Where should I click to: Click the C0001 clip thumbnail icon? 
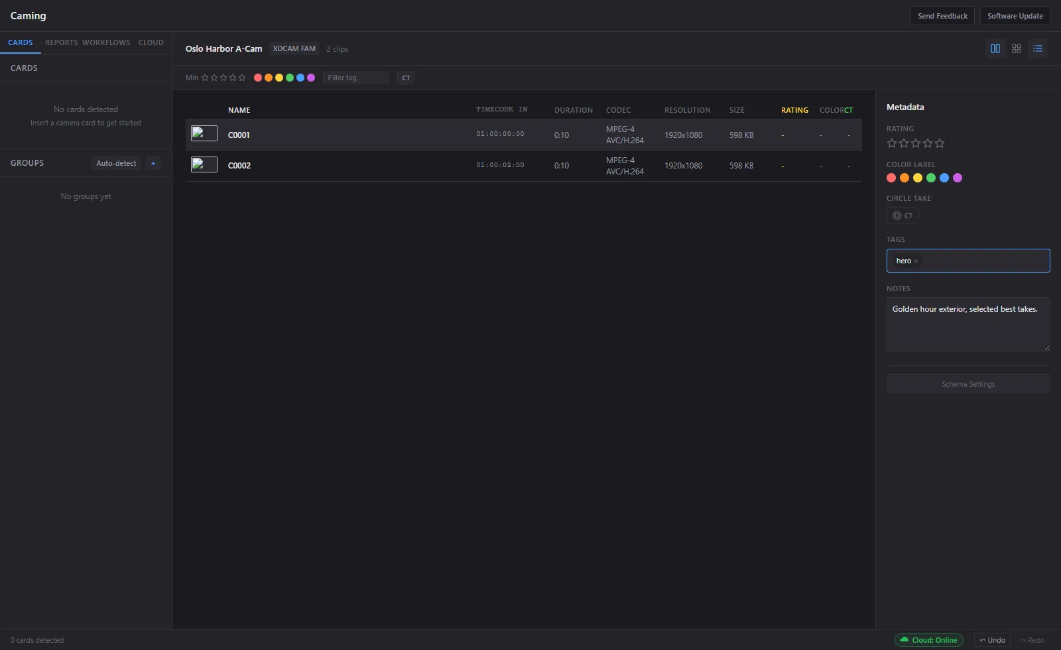point(204,133)
